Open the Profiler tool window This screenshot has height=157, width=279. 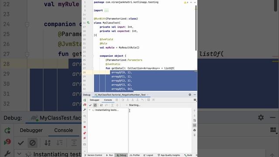click(135, 155)
